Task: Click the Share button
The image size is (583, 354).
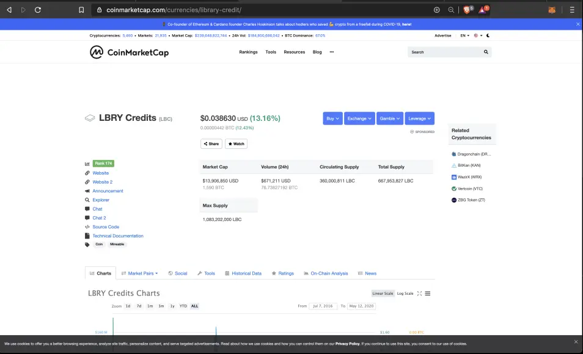Action: pyautogui.click(x=211, y=144)
